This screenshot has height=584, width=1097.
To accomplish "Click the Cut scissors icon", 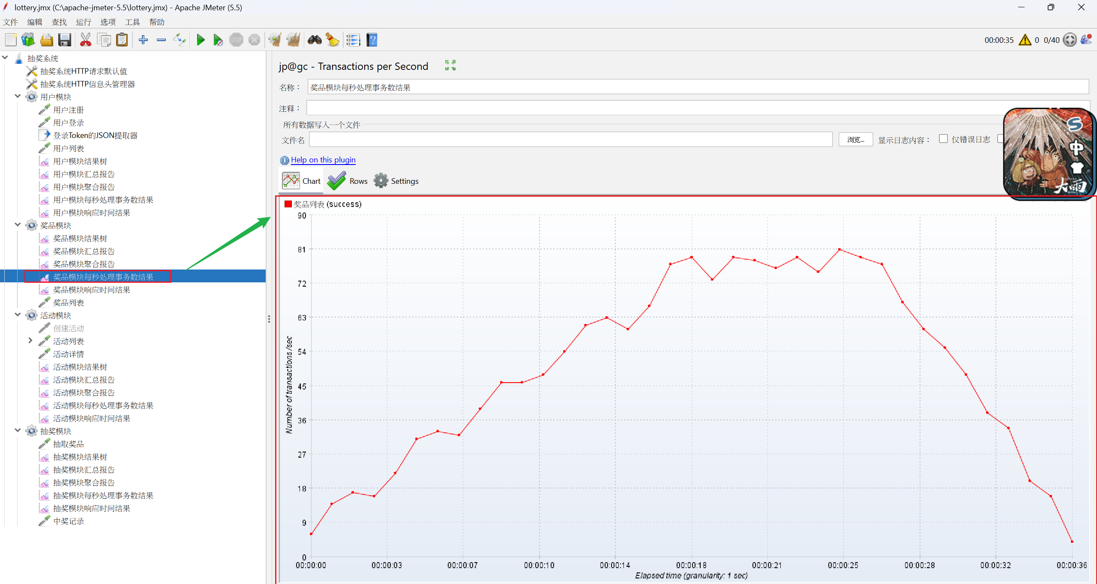I will coord(86,40).
